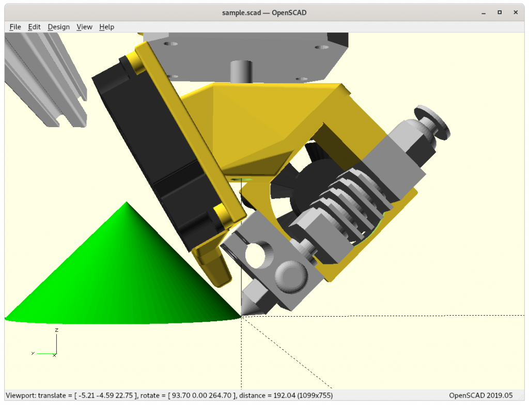
Task: Click the Viewport translate and rotate status text
Action: [x=169, y=395]
